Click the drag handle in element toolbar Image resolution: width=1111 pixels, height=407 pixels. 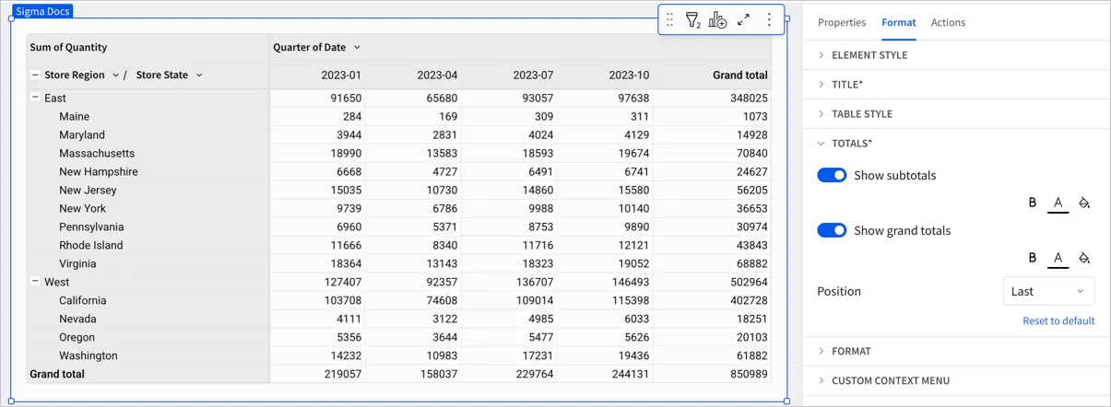[x=670, y=19]
